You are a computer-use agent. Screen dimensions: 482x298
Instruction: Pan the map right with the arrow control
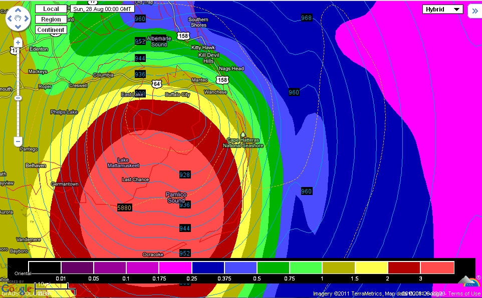coord(26,18)
